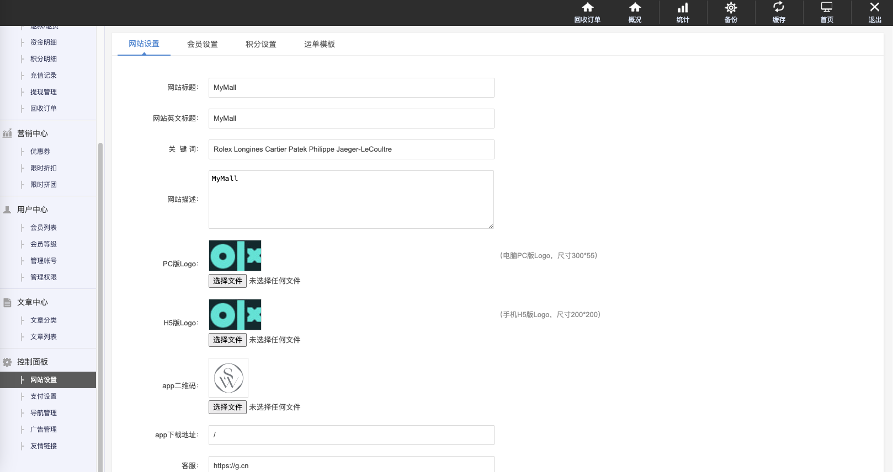Log out using the 退出 X icon
Viewport: 893px width, 472px height.
(x=875, y=8)
